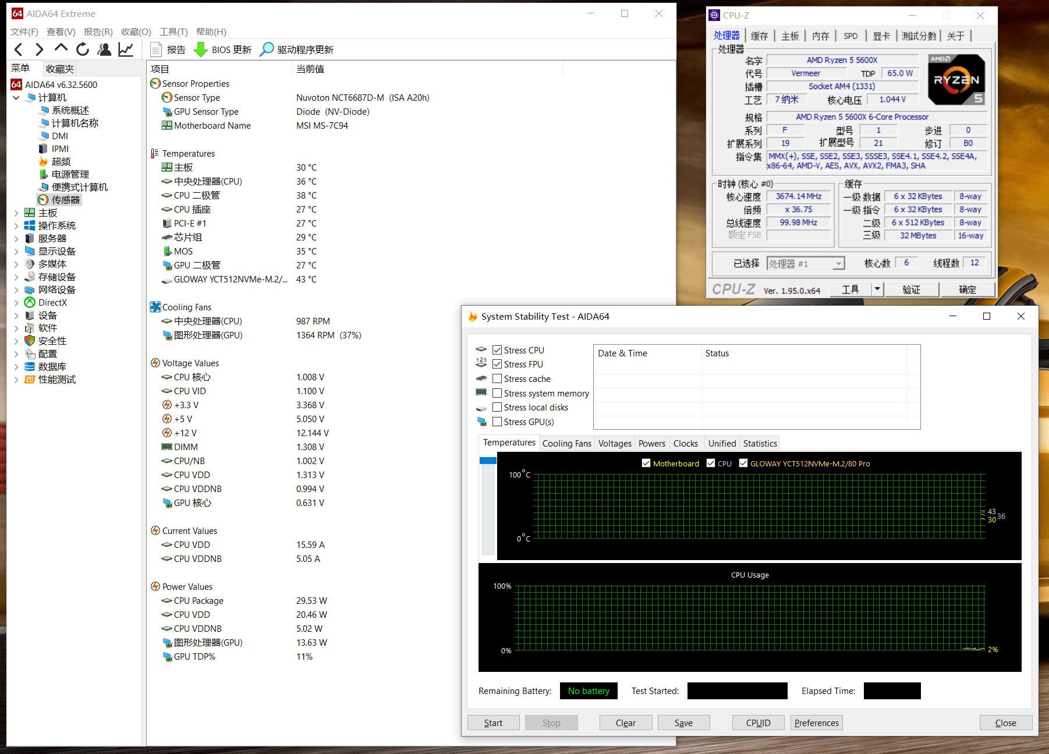Uncheck the Motherboard temperature graph checkbox
The width and height of the screenshot is (1049, 754).
[646, 463]
